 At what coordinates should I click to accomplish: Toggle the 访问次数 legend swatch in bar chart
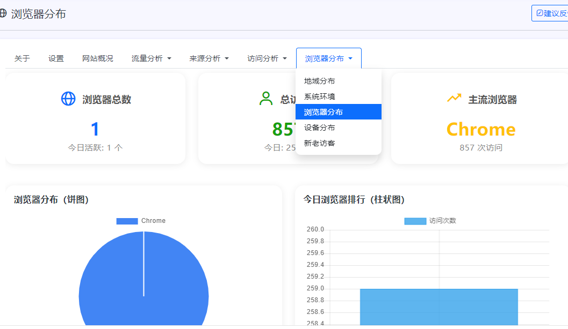pos(415,221)
